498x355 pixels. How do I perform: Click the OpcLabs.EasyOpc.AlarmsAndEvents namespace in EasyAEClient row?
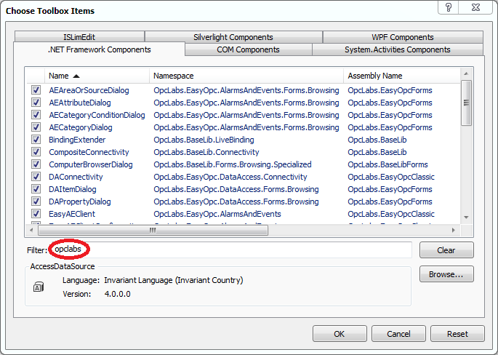pos(217,214)
